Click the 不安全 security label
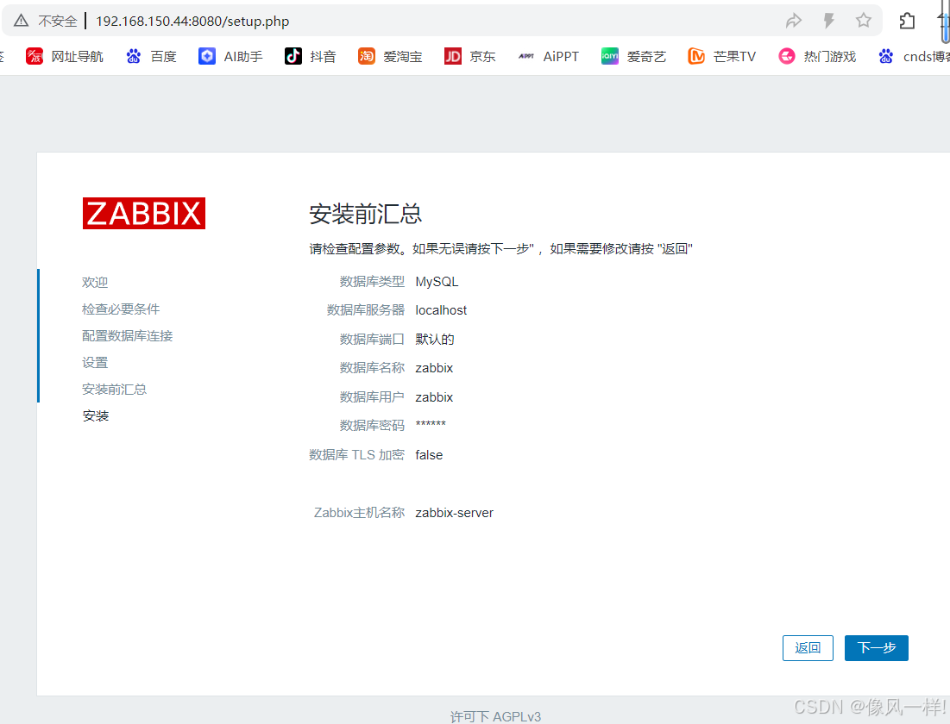950x724 pixels. [x=58, y=22]
